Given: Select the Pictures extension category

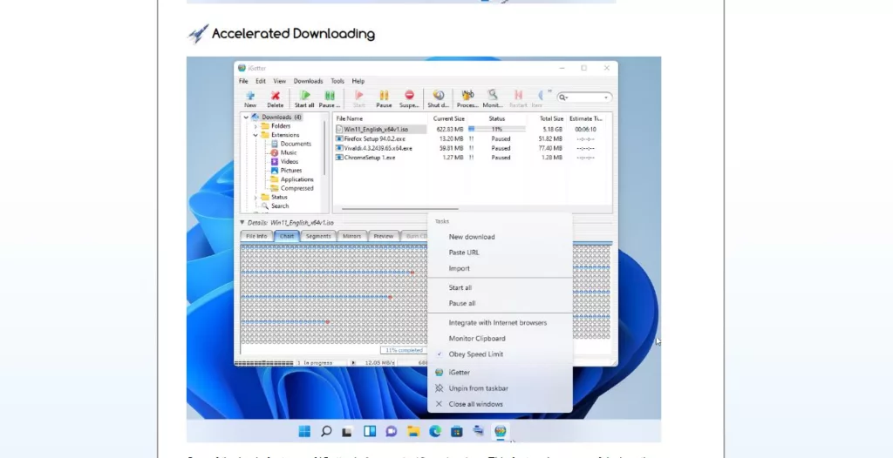Looking at the screenshot, I should click(x=286, y=170).
